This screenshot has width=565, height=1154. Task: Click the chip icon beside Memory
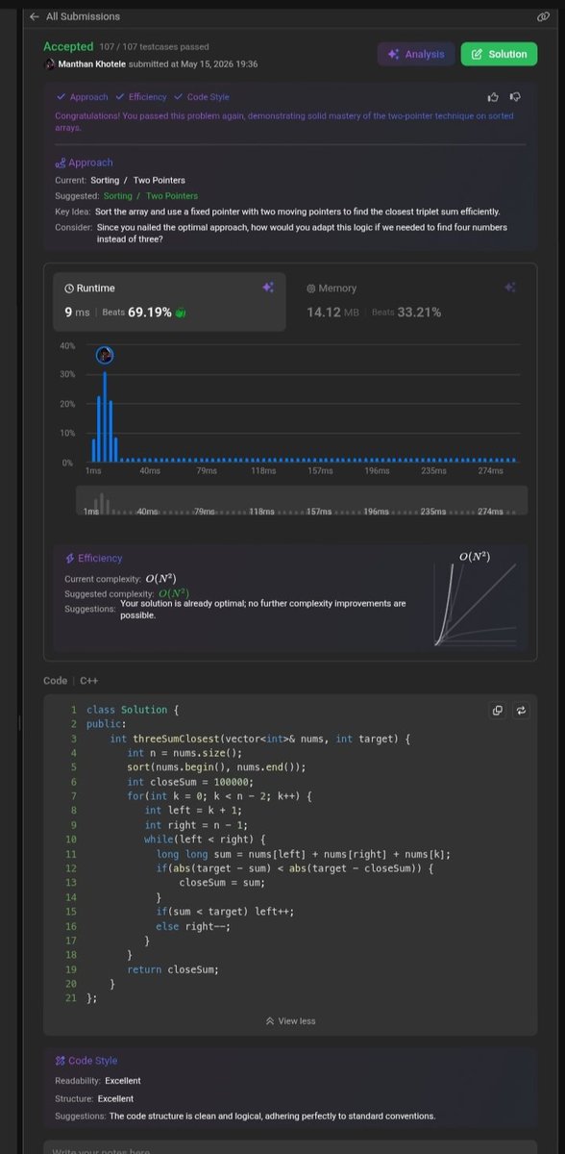311,288
